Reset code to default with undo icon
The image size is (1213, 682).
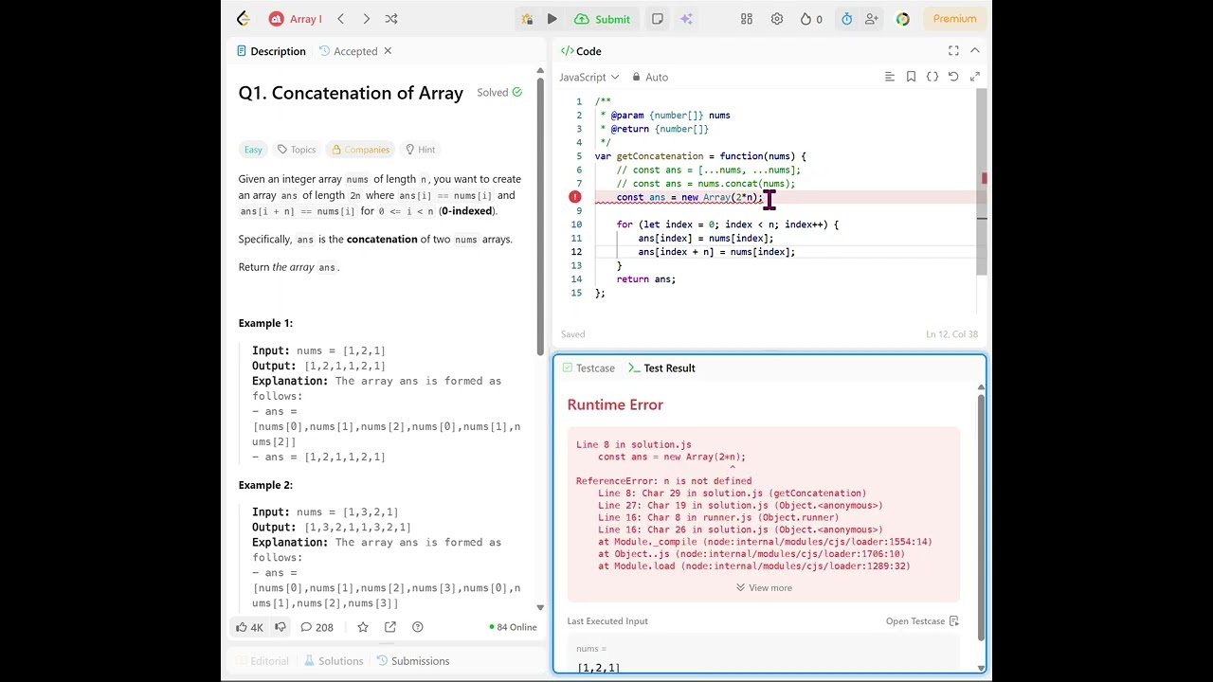[x=953, y=77]
